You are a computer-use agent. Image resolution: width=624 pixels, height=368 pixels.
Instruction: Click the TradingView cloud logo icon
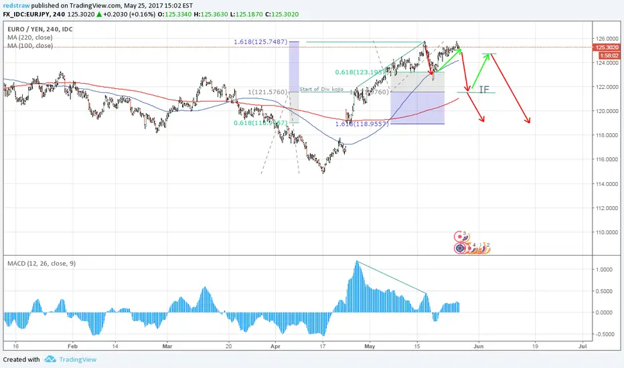(50, 359)
